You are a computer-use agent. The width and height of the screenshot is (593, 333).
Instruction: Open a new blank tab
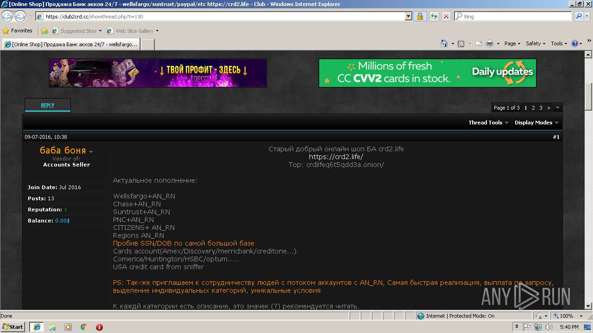[x=147, y=44]
